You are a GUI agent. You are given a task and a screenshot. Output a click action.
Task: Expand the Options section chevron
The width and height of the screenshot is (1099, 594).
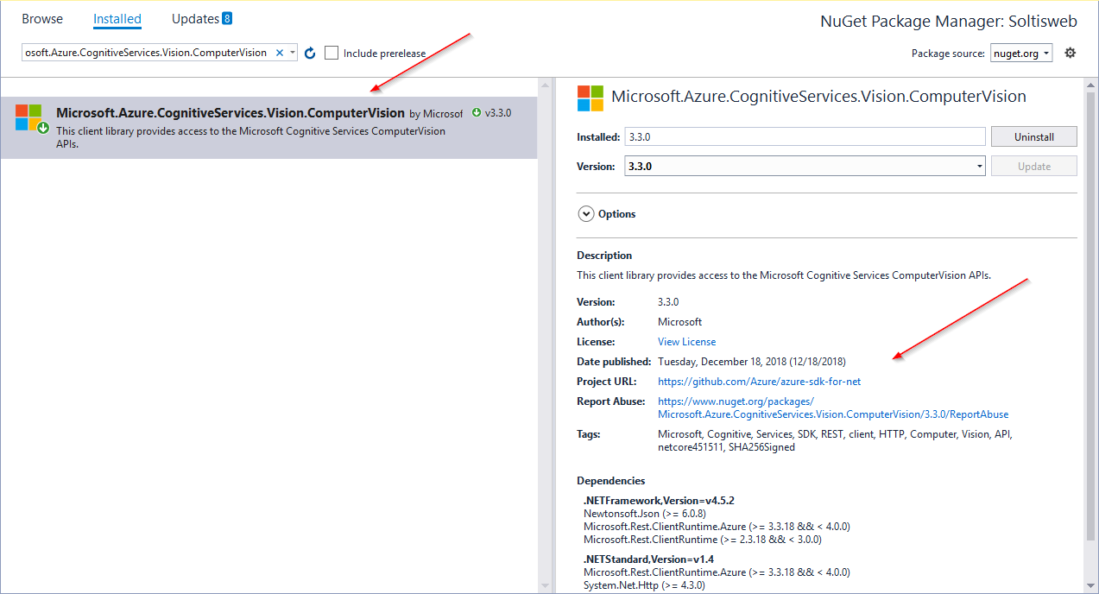pos(586,214)
